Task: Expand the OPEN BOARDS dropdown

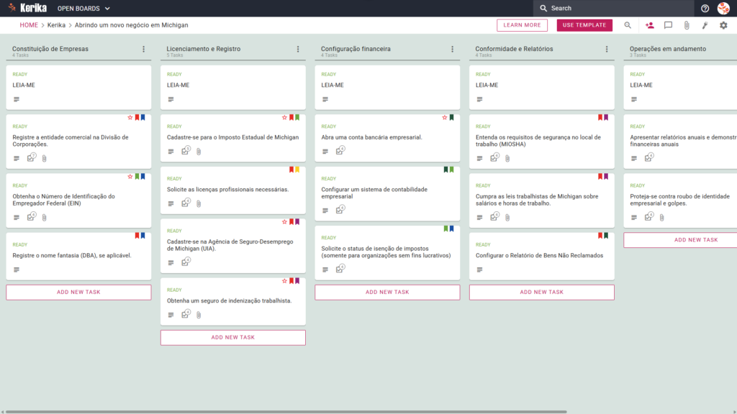Action: pyautogui.click(x=83, y=9)
